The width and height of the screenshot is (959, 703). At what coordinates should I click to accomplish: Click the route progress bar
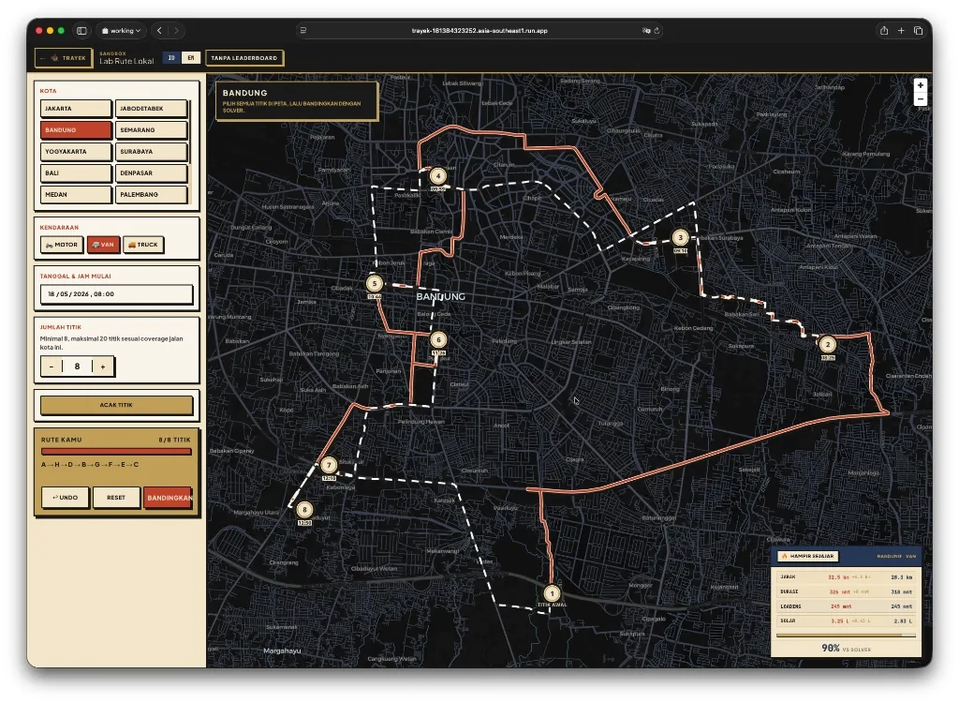point(116,451)
